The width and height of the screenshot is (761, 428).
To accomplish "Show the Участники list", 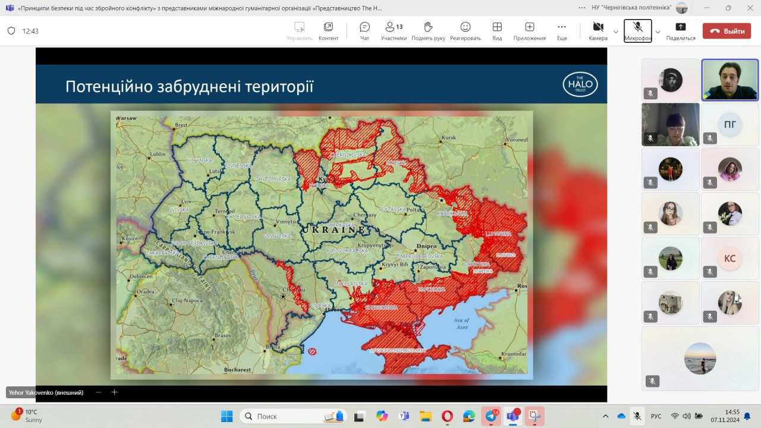I will (394, 31).
